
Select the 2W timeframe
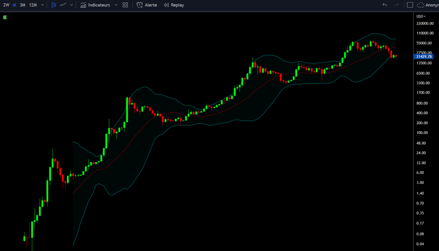click(6, 5)
